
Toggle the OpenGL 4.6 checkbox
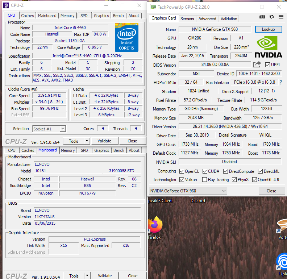(254, 180)
